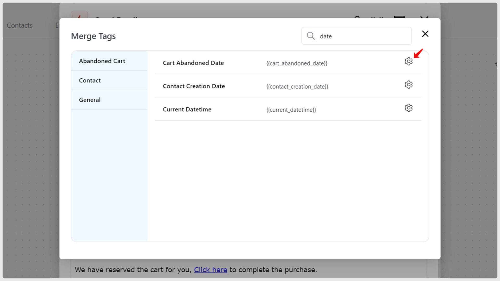Screen dimensions: 500x281
Task: Click the {{contact_creation_date}} tag text
Action: coord(297,87)
